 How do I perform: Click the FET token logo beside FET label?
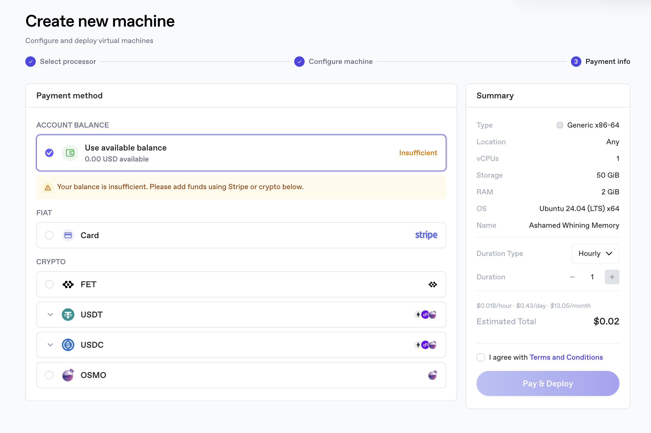(68, 284)
